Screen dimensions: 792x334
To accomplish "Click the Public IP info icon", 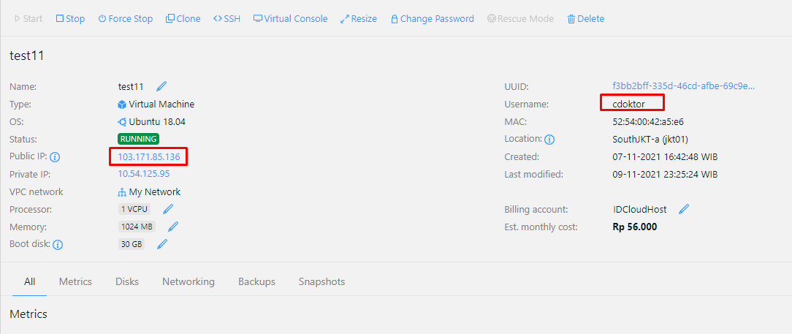I will (55, 157).
